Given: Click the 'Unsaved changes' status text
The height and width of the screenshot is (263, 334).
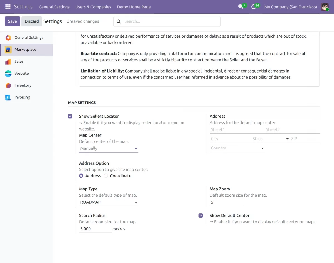Looking at the screenshot, I should click(83, 21).
